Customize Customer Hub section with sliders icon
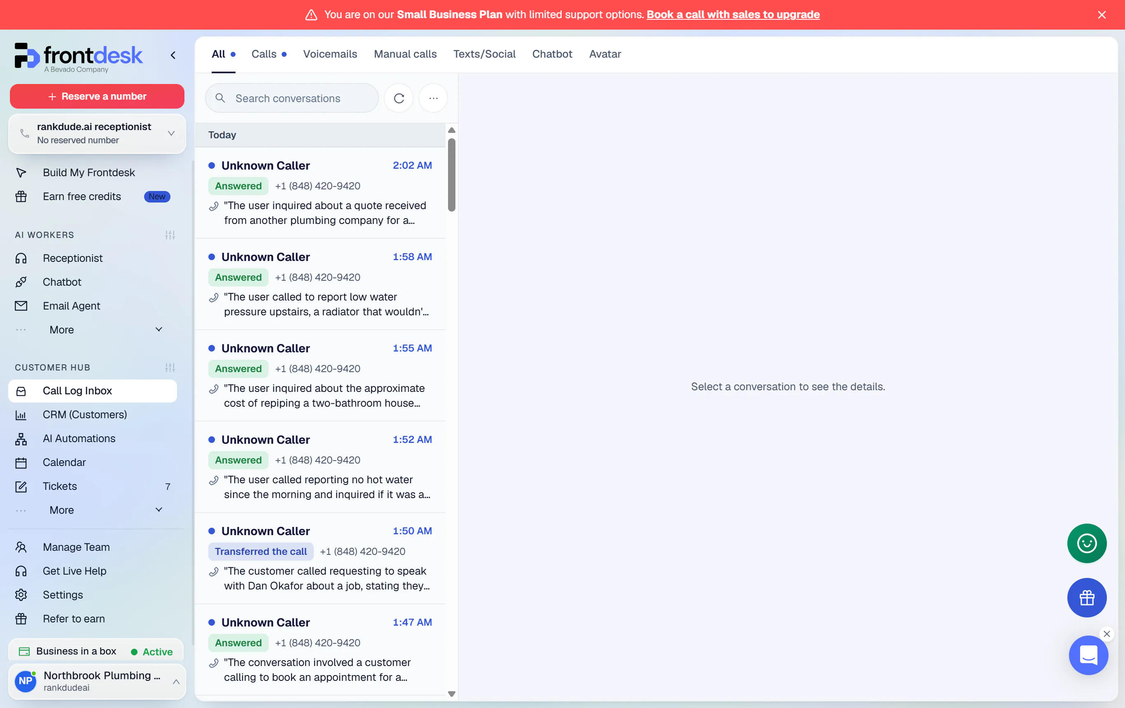The width and height of the screenshot is (1125, 708). [x=170, y=368]
